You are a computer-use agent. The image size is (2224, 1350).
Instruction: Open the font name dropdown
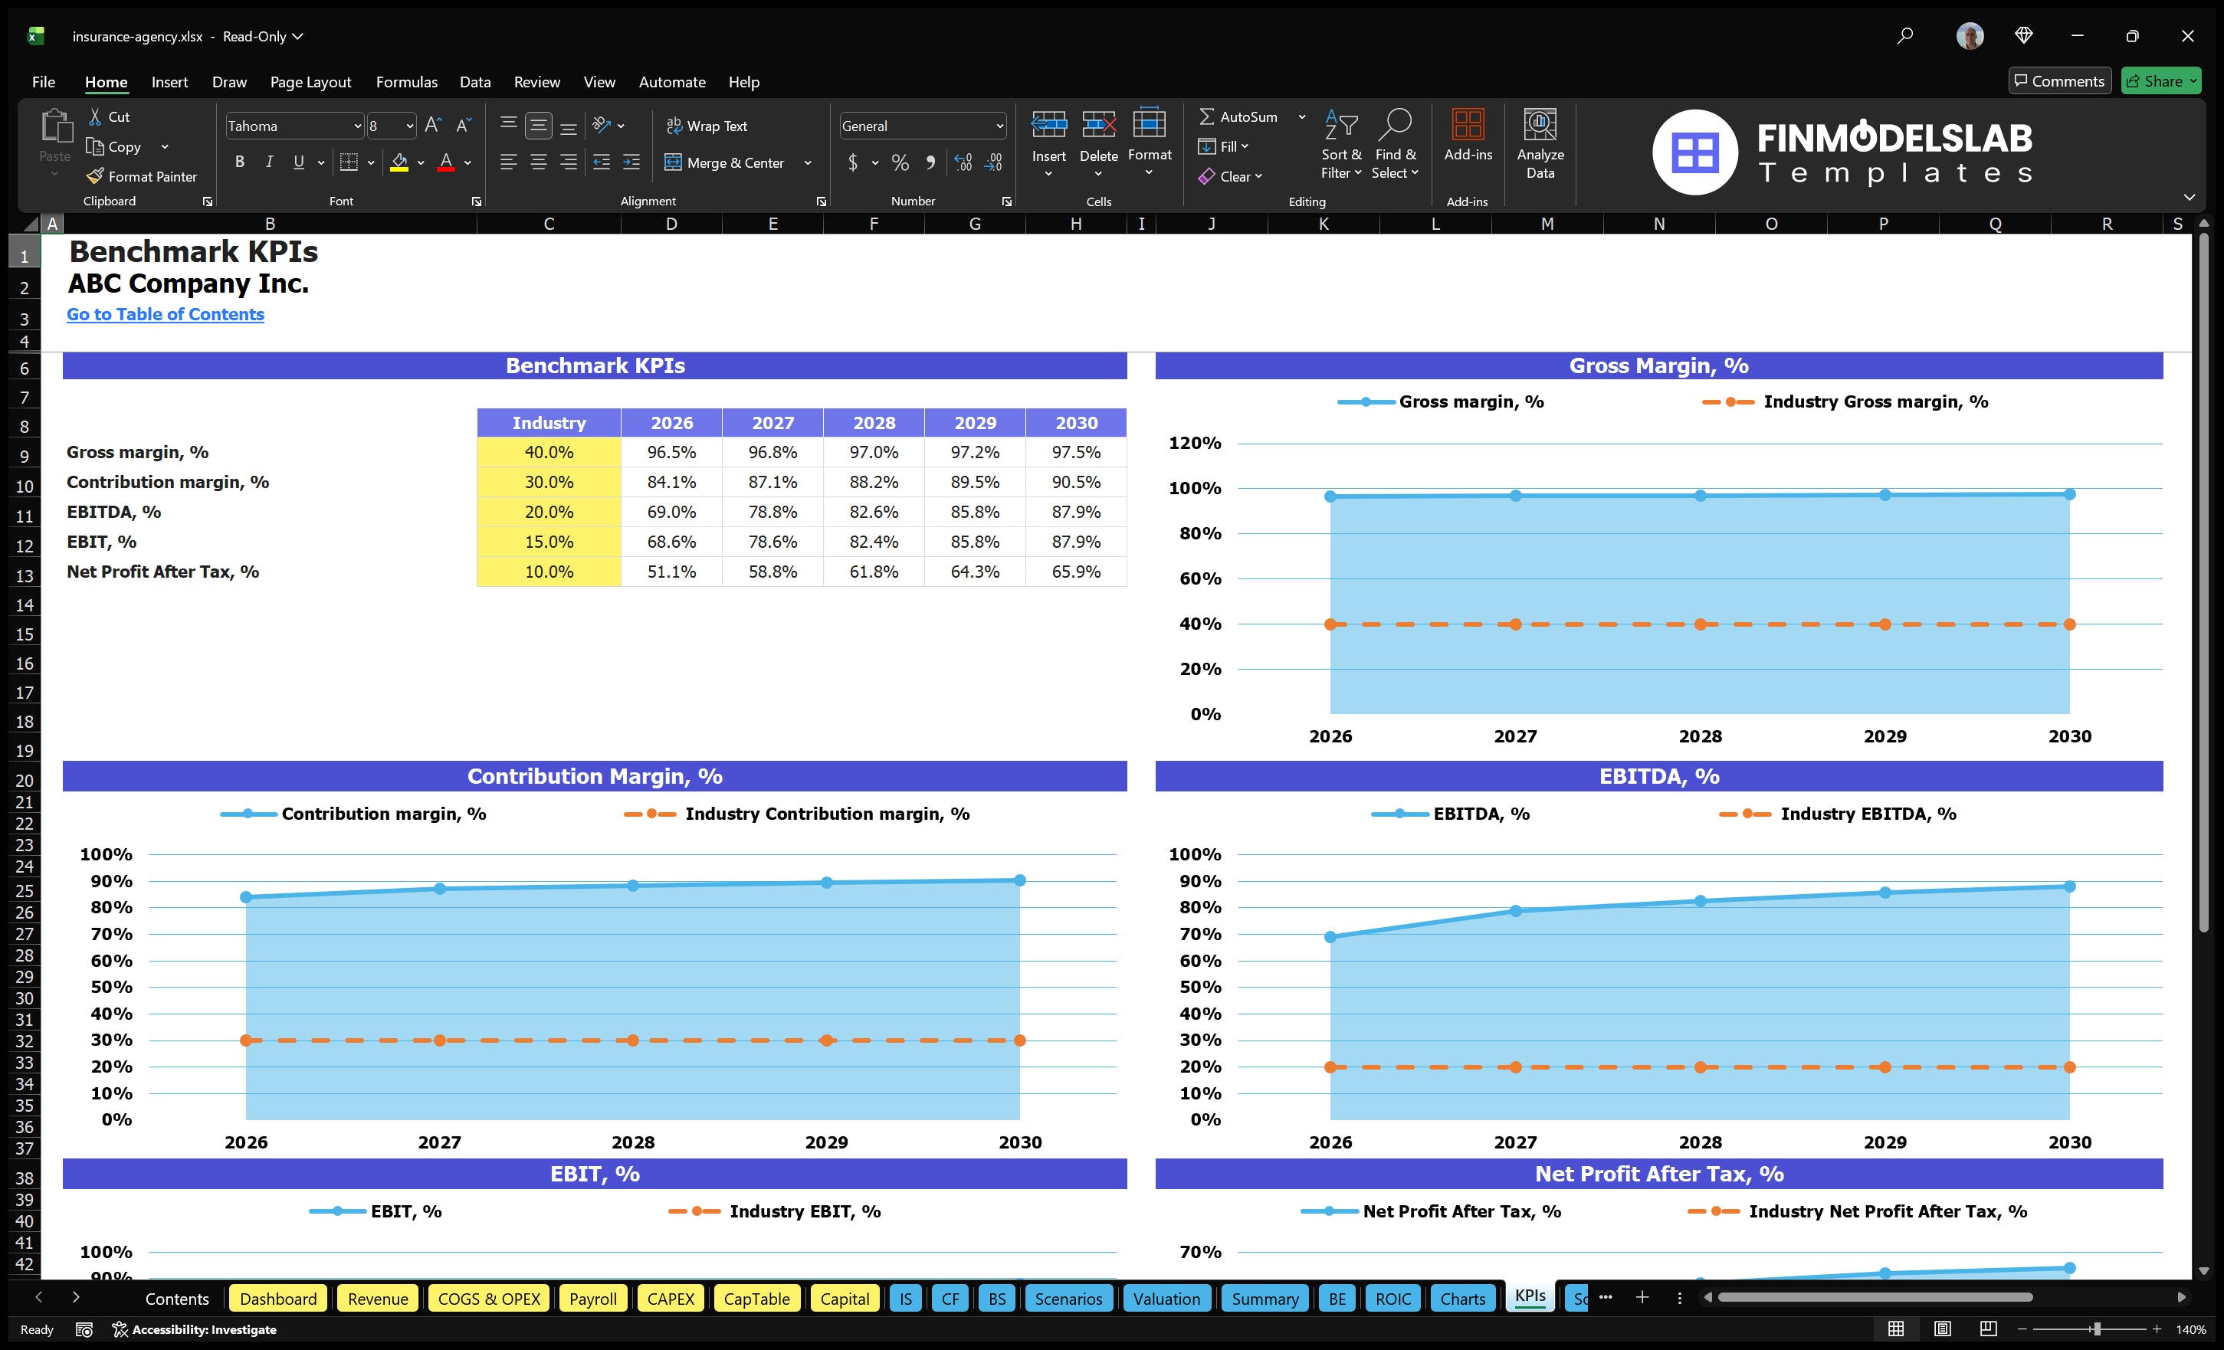coord(359,126)
